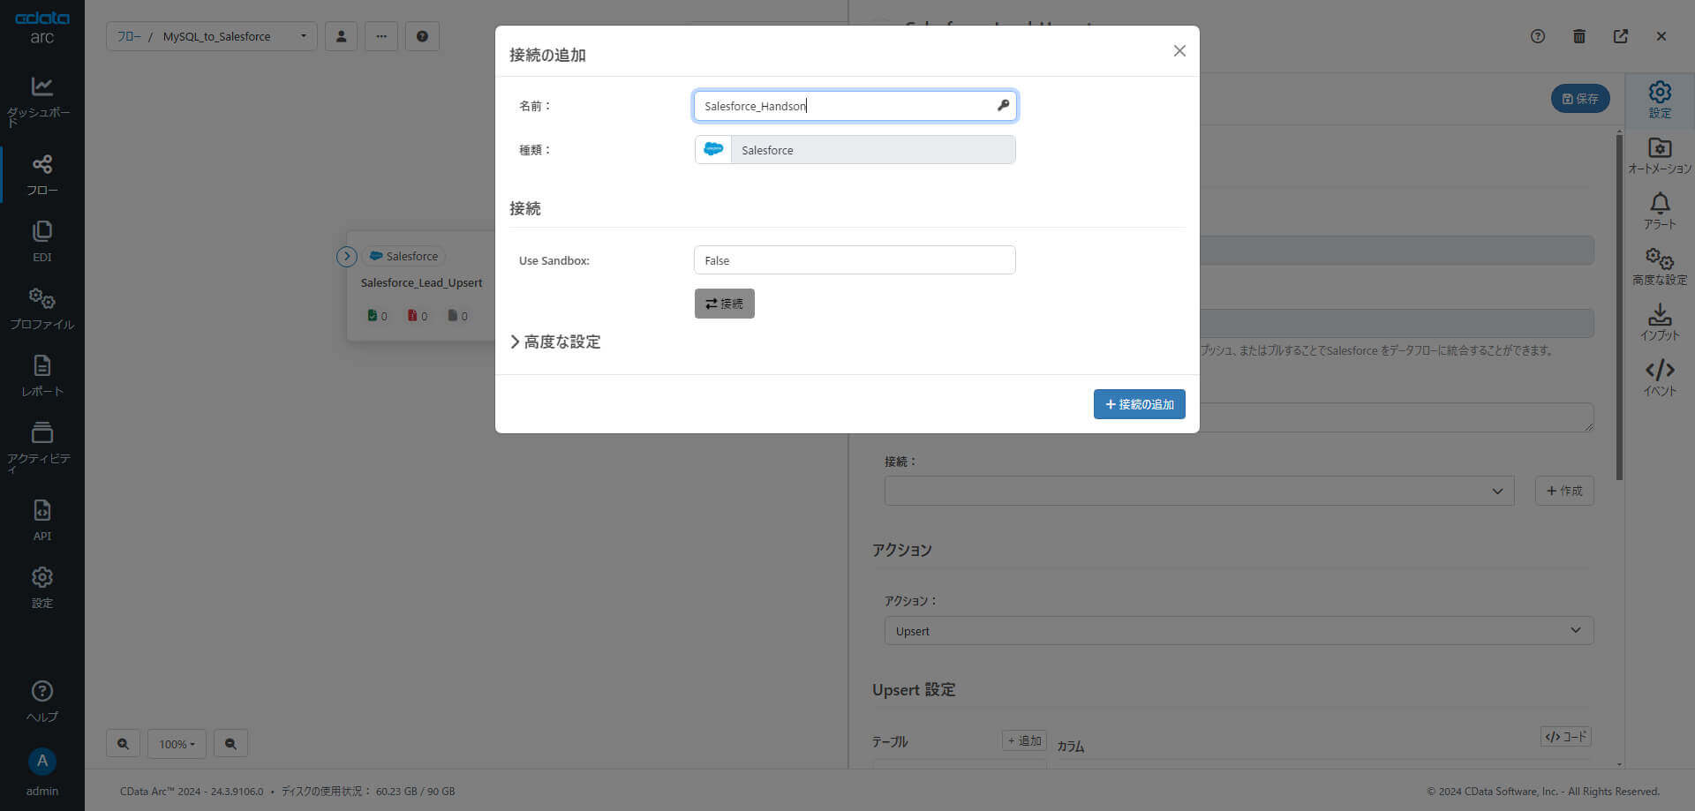Open the Profile (プロファイル) sidebar section

click(x=41, y=309)
